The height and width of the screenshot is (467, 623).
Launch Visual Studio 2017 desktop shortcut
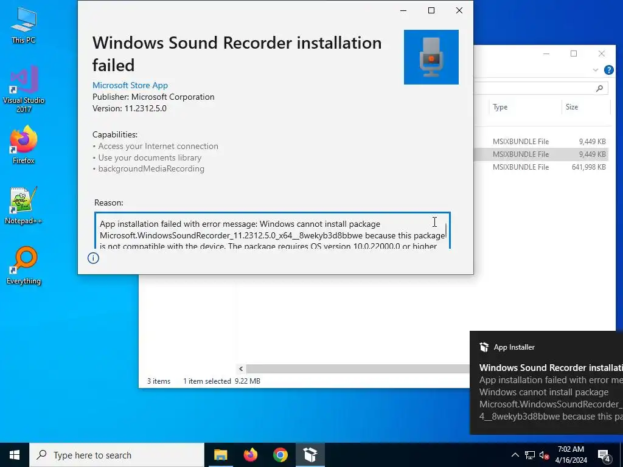24,89
